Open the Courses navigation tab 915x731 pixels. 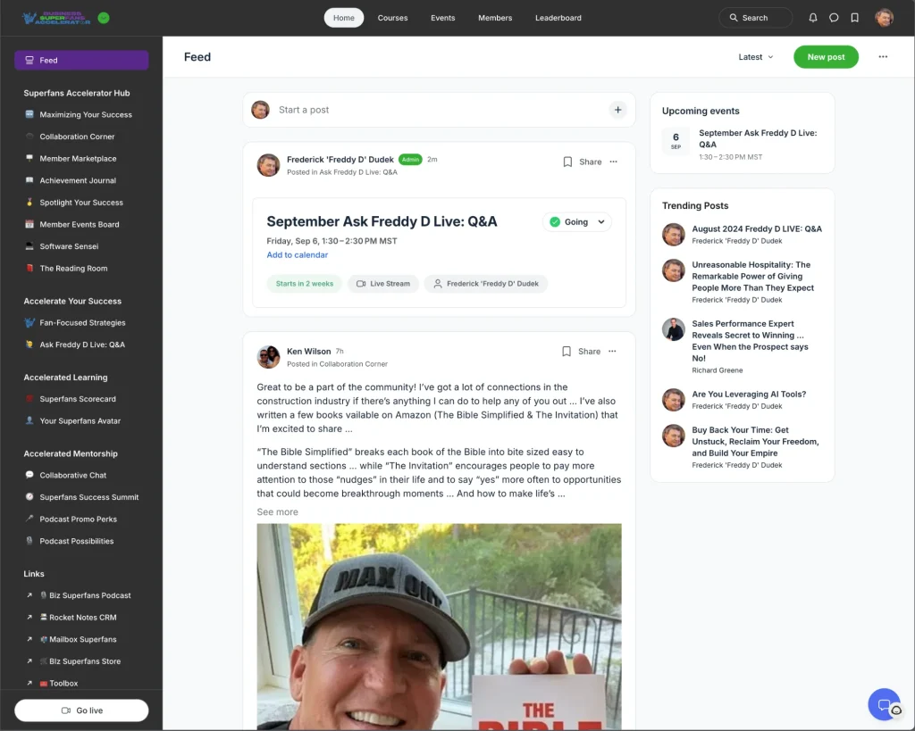coord(392,18)
